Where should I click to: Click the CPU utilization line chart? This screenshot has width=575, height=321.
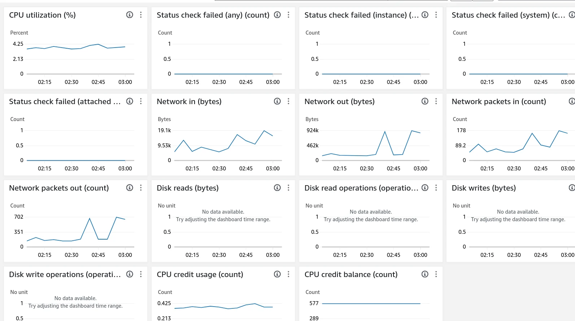[76, 47]
